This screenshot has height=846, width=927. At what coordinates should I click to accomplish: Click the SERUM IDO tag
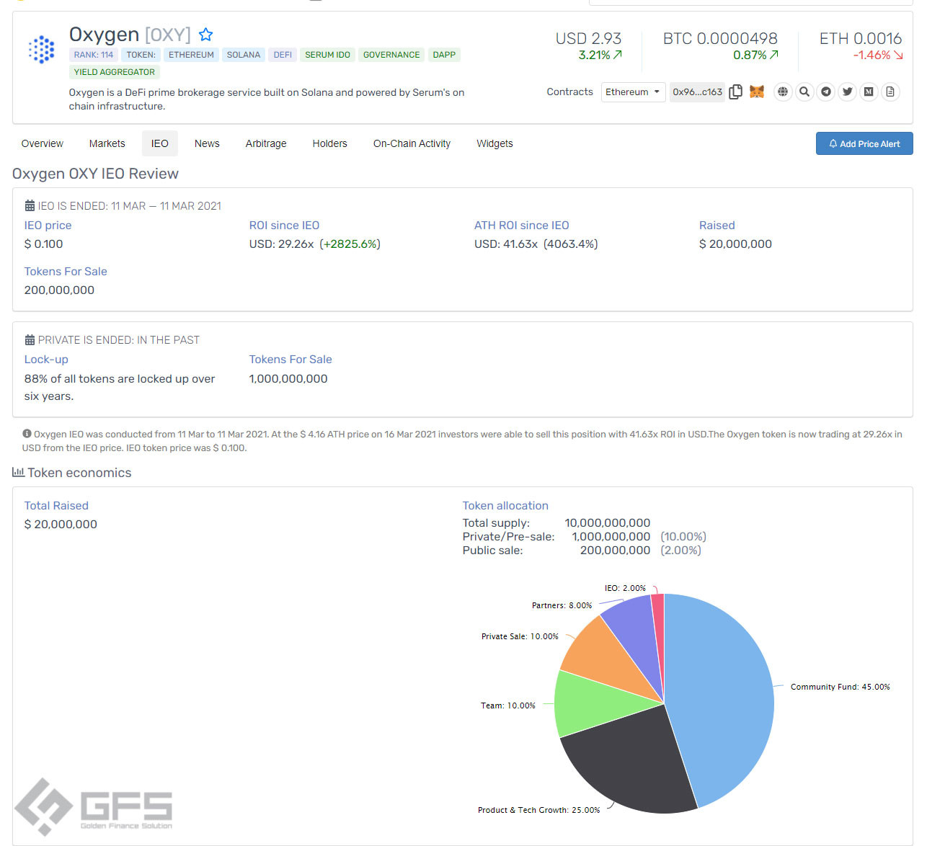(x=327, y=55)
